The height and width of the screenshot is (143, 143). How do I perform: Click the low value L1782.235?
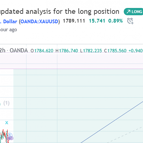pos(91,51)
